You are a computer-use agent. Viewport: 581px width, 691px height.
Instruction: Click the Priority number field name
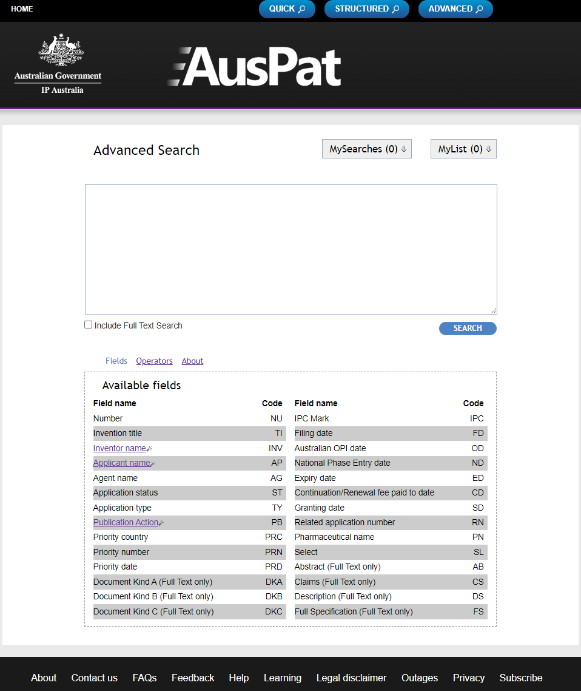click(x=121, y=552)
